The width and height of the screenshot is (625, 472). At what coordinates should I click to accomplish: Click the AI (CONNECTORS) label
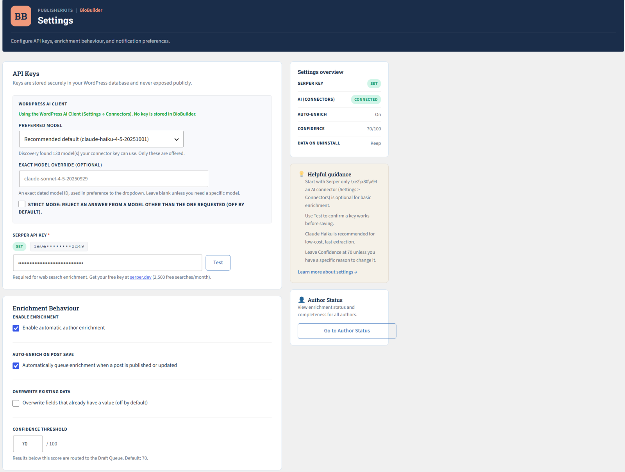coord(316,100)
